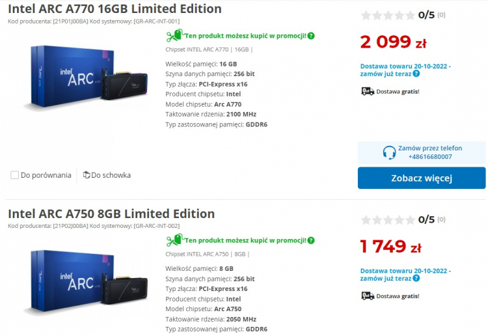488x334 pixels.
Task: Click the A750 star rating
Action: (x=388, y=219)
